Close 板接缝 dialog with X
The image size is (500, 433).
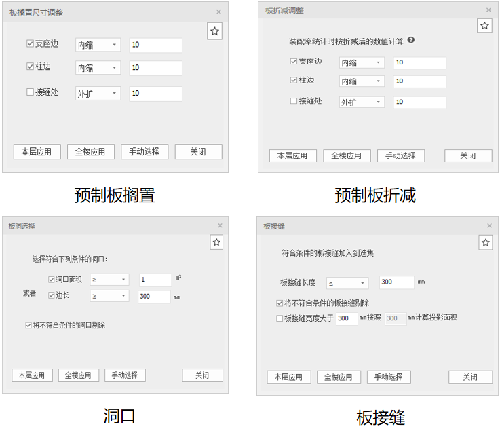(x=489, y=225)
